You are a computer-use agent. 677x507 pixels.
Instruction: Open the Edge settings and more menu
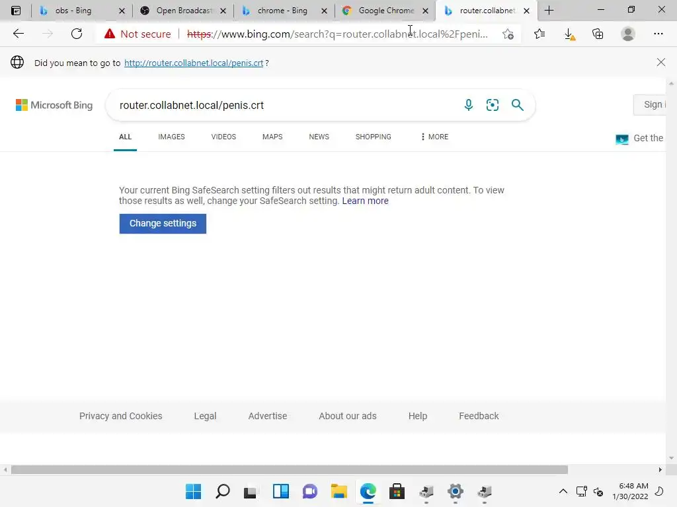tap(658, 34)
